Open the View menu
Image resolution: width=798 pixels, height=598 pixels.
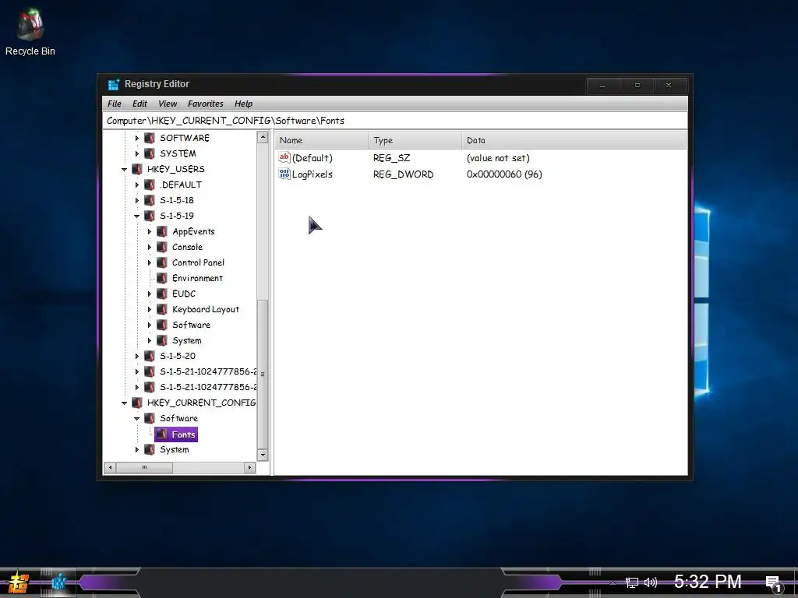click(168, 104)
